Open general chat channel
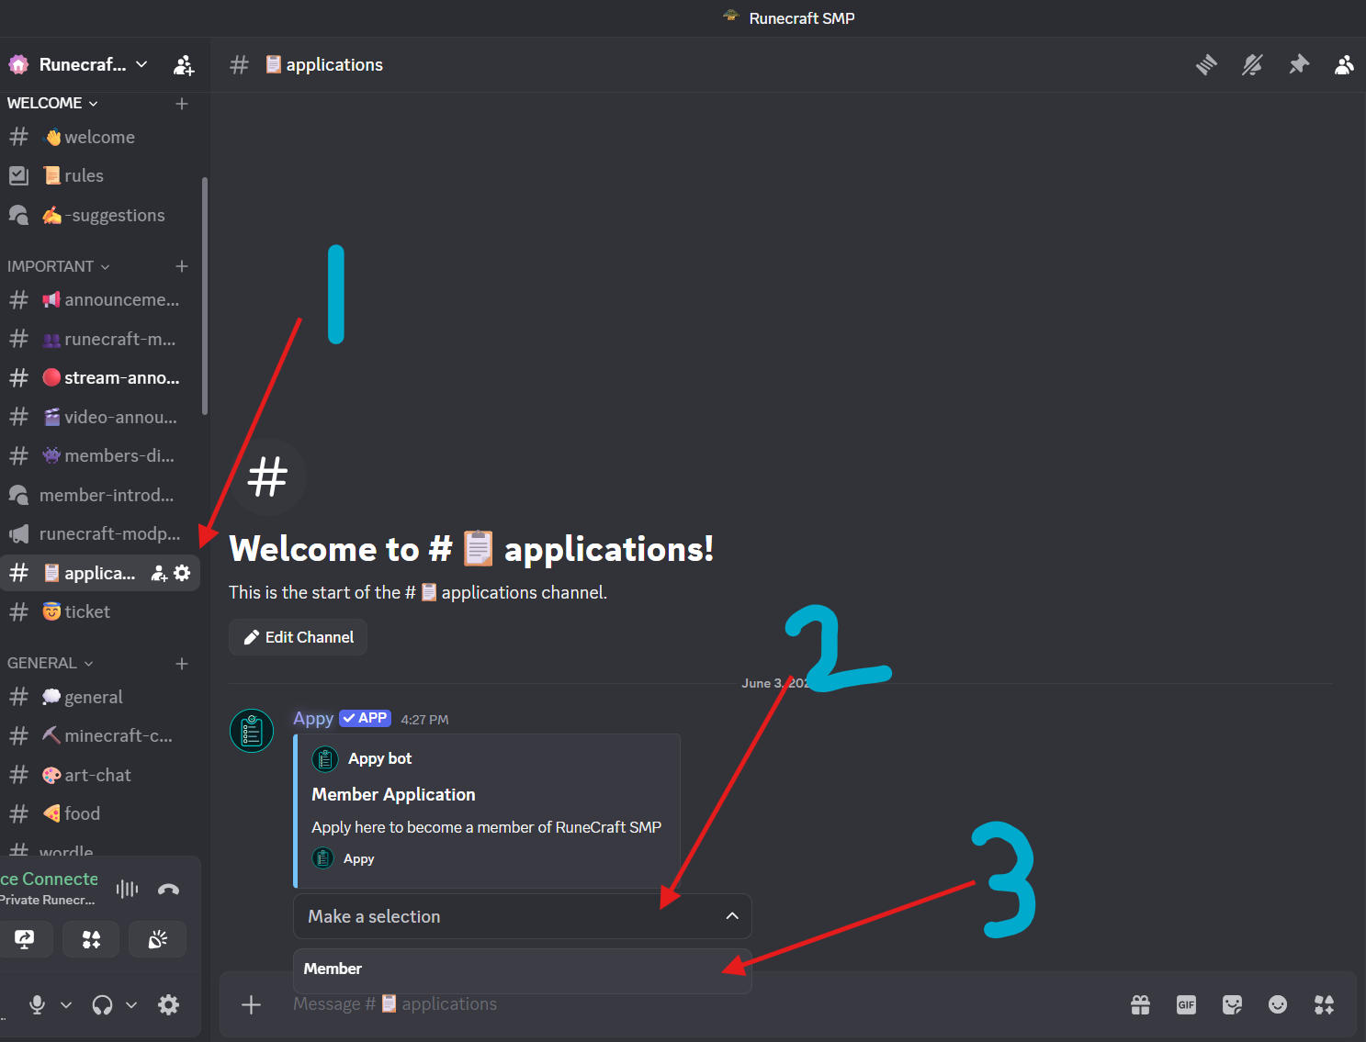Viewport: 1366px width, 1042px height. pos(100,697)
